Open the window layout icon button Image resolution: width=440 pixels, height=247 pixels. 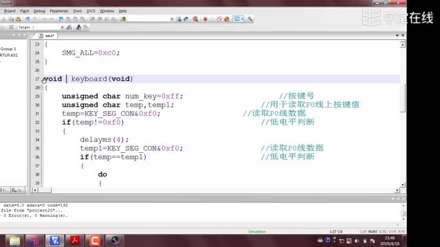236,19
